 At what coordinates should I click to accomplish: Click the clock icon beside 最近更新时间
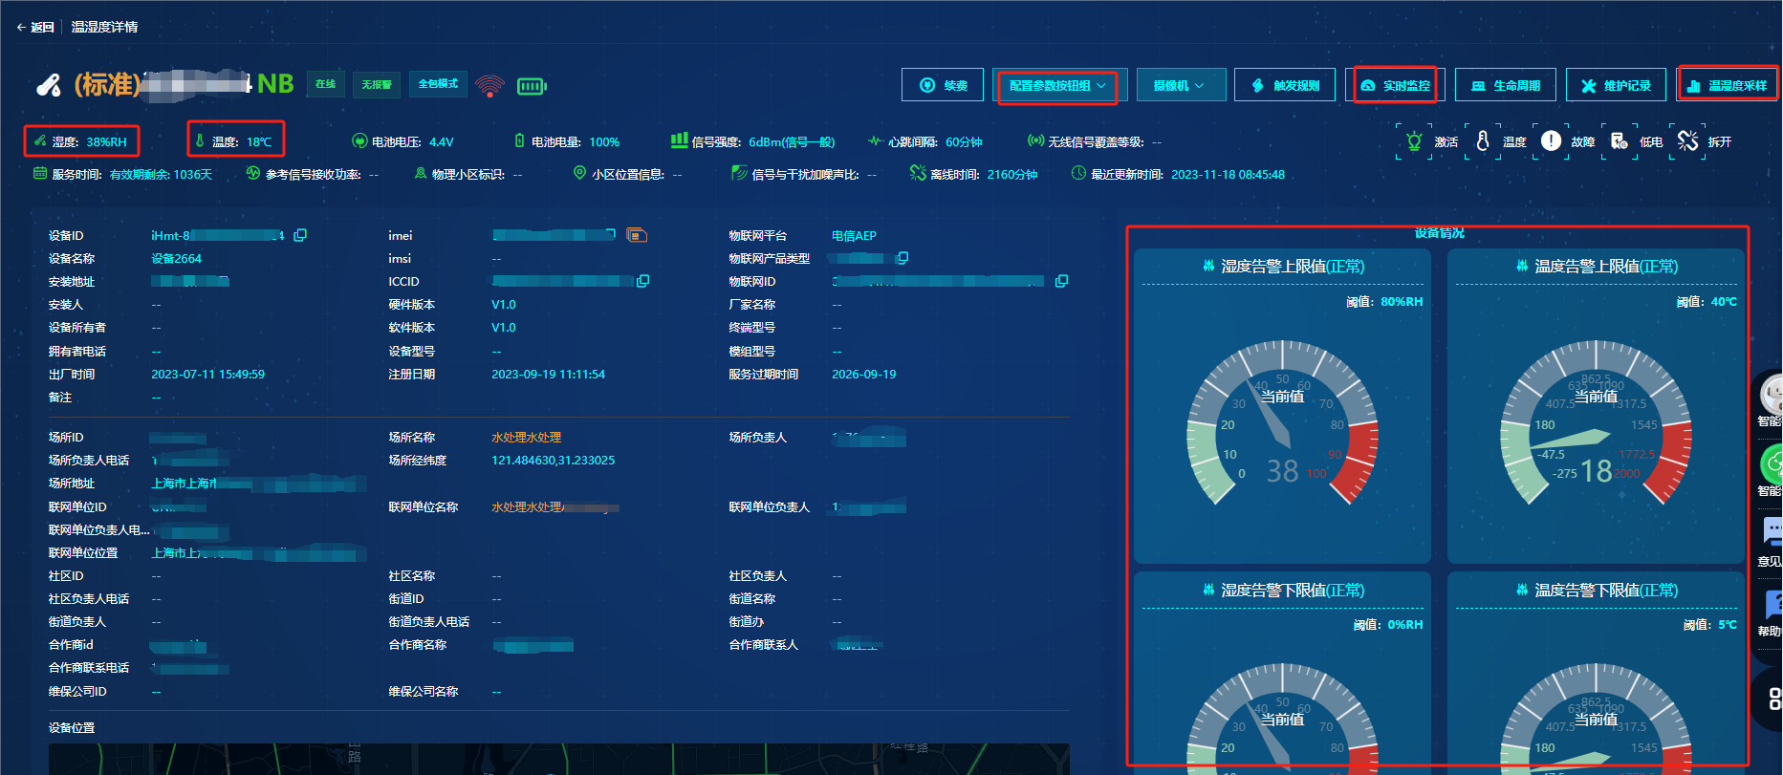click(x=1078, y=173)
